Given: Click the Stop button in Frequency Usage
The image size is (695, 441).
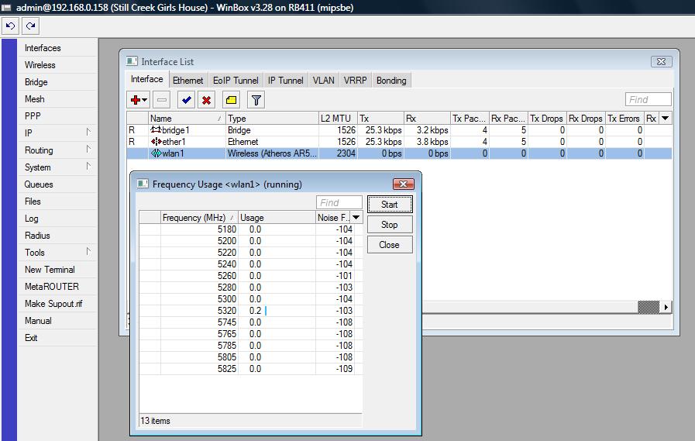Looking at the screenshot, I should (x=390, y=225).
